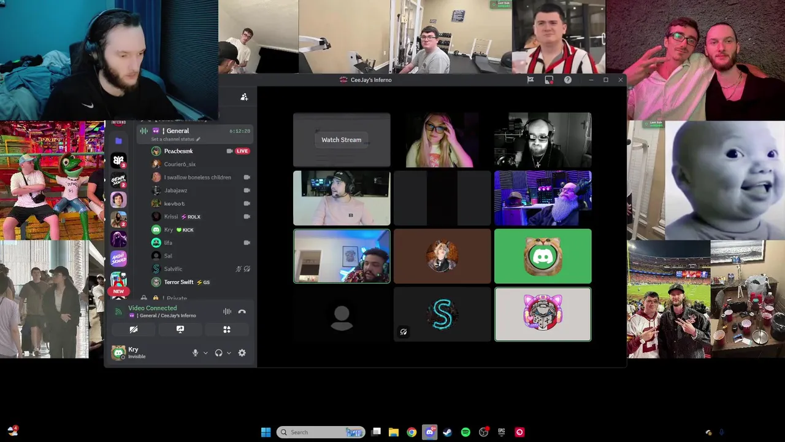Open the Discord Help question mark icon
The image size is (785, 442).
[x=568, y=80]
